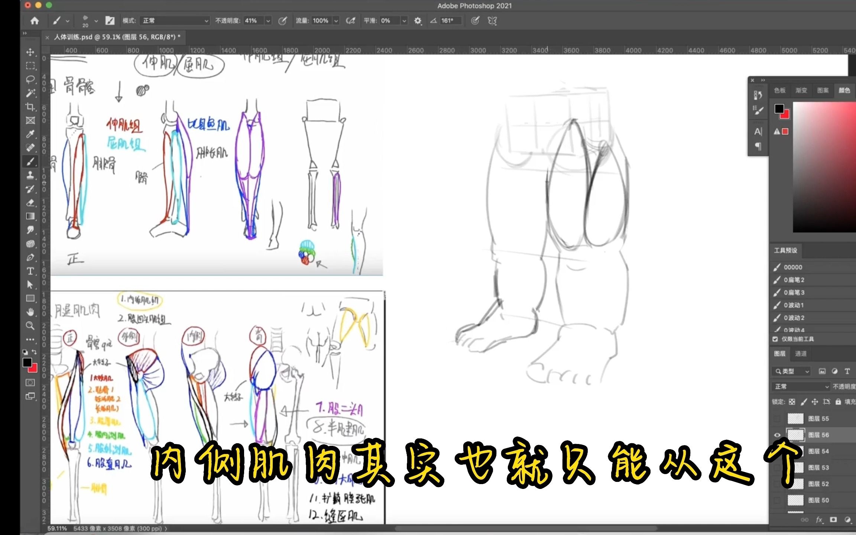Select the Eyedropper tool

(30, 134)
